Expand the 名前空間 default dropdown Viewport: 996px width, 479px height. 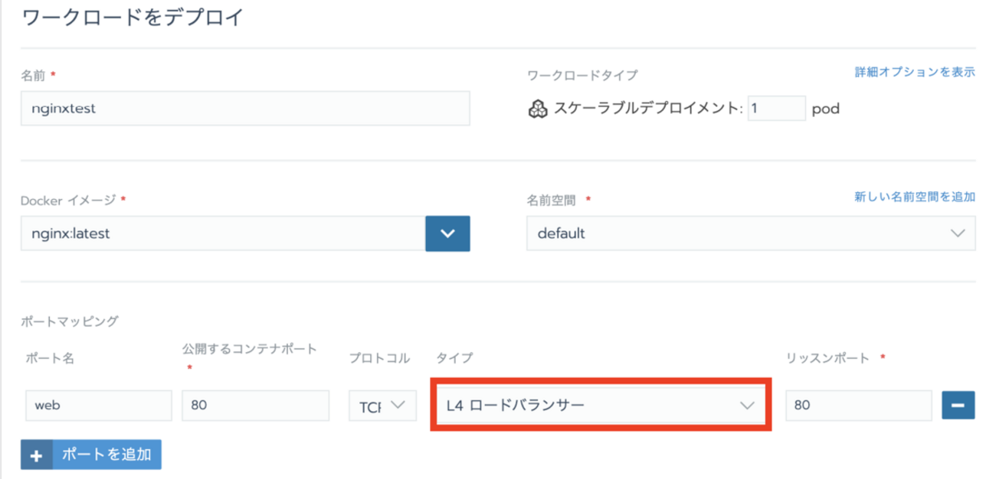click(x=751, y=234)
